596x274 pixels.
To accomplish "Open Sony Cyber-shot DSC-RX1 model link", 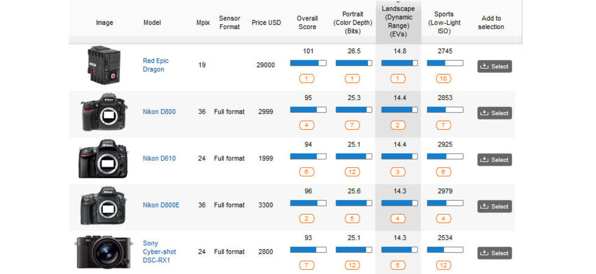I will (159, 252).
